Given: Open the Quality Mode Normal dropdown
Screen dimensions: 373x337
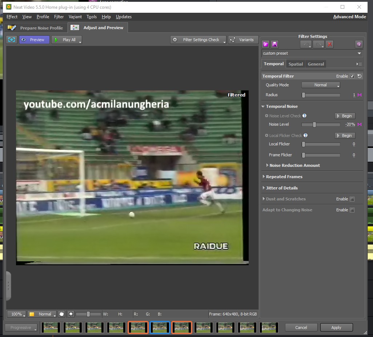Looking at the screenshot, I should coord(321,85).
